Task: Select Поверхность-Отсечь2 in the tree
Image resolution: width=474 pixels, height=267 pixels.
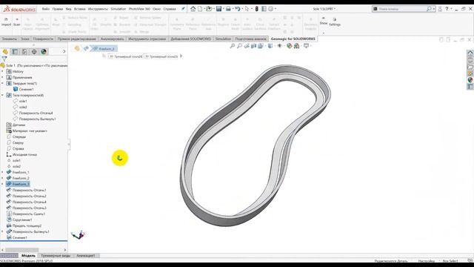Action: pos(27,196)
